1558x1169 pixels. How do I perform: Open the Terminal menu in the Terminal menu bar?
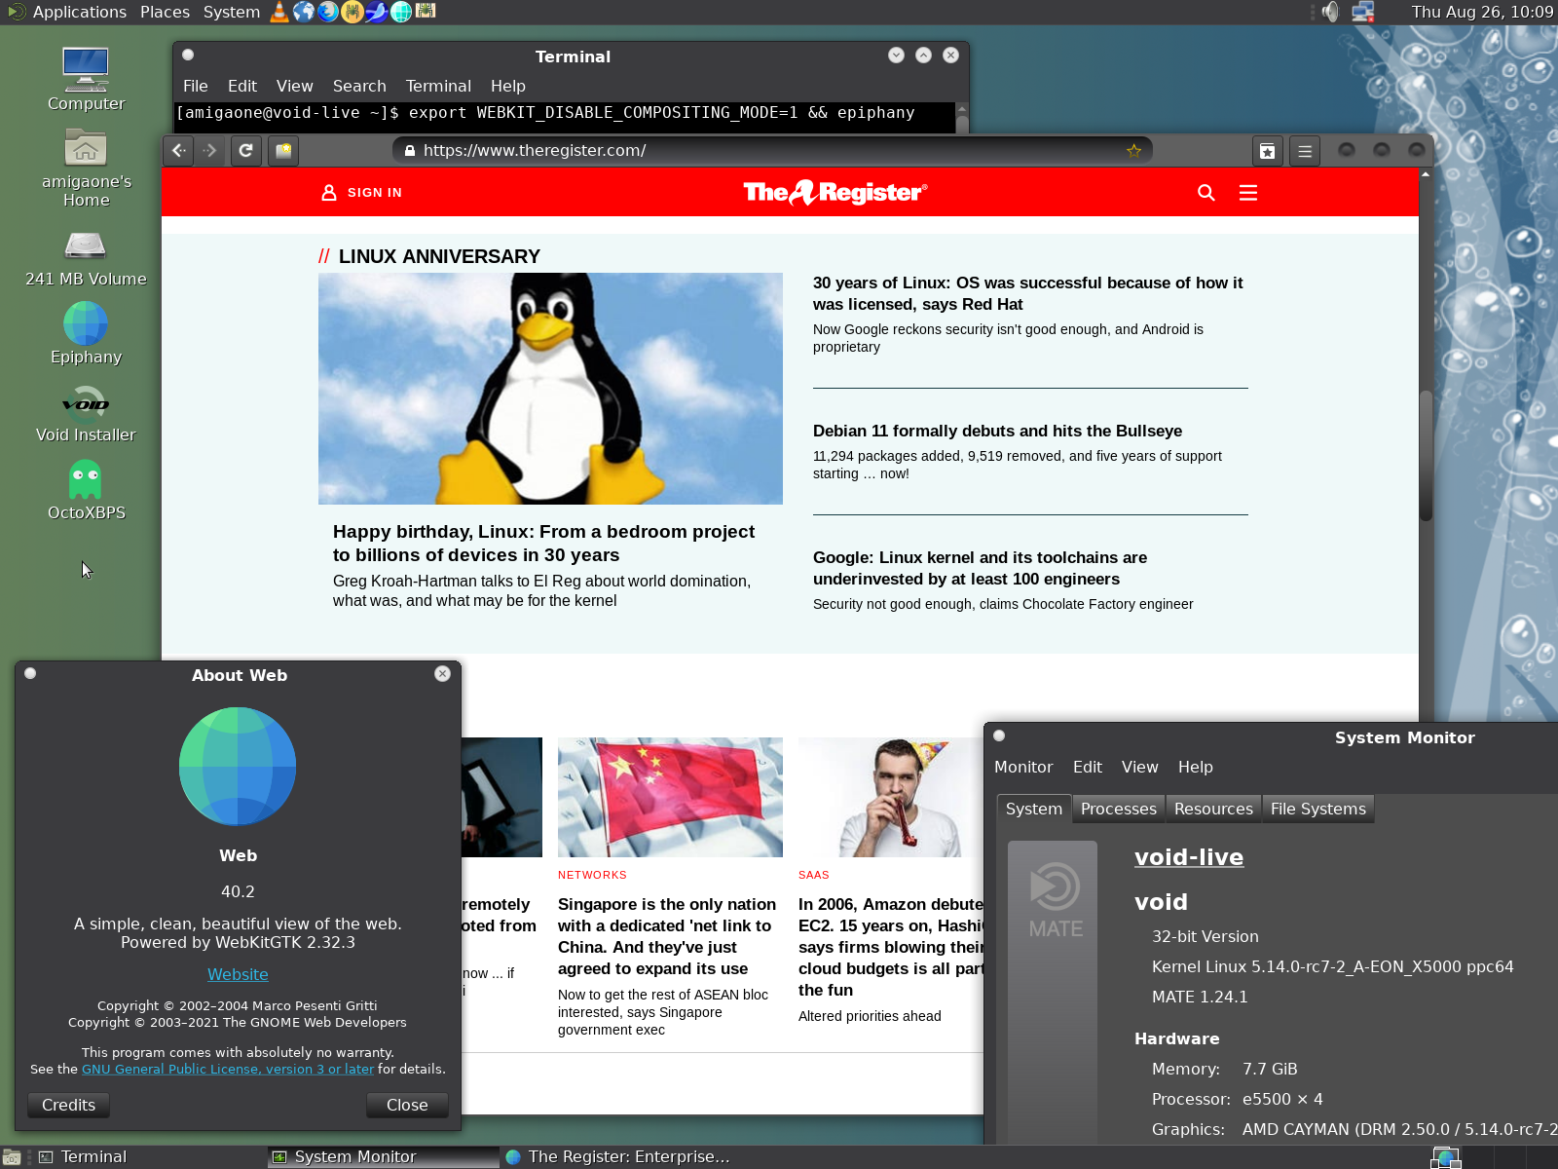[x=438, y=86]
